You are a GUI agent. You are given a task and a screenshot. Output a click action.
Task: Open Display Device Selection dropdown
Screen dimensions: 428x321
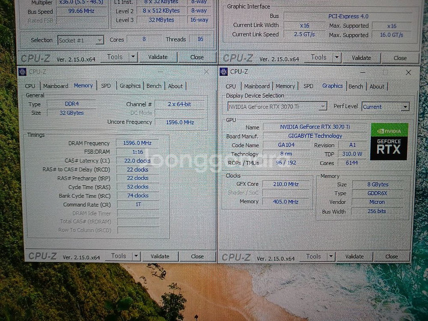point(277,107)
